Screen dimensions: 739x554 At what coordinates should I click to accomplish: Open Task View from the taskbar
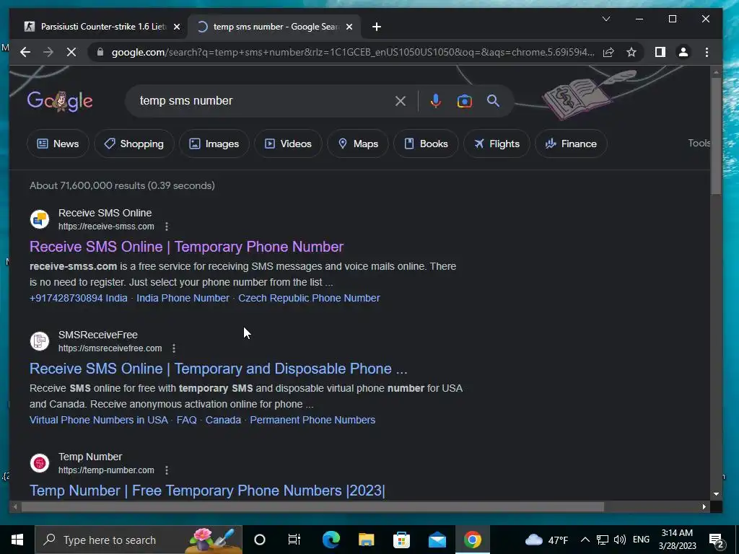pos(294,540)
